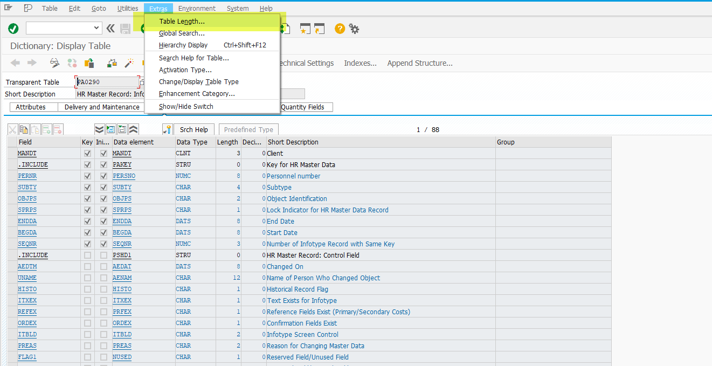Toggle the Key checkbox for the HISTO row
The height and width of the screenshot is (366, 712).
tap(87, 289)
